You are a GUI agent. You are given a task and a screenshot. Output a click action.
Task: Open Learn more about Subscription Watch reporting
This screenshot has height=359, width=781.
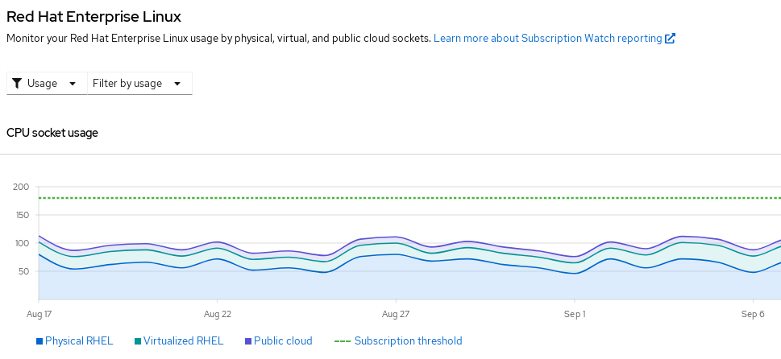point(547,38)
